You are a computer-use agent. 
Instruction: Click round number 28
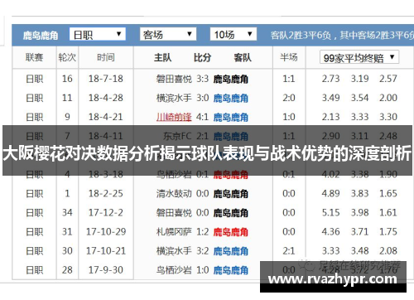67,270
